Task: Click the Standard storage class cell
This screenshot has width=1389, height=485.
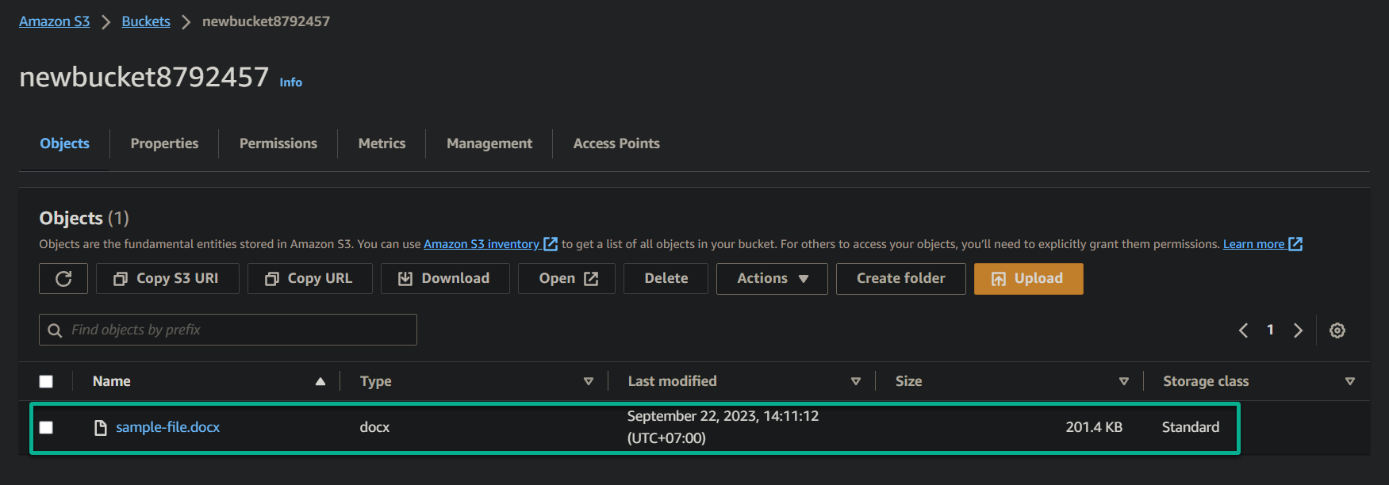Action: pyautogui.click(x=1191, y=427)
